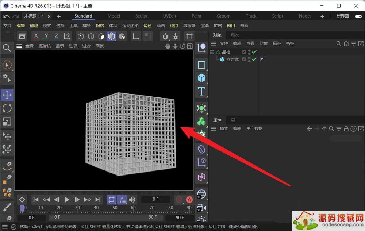Select the Rotate tool

click(x=7, y=108)
